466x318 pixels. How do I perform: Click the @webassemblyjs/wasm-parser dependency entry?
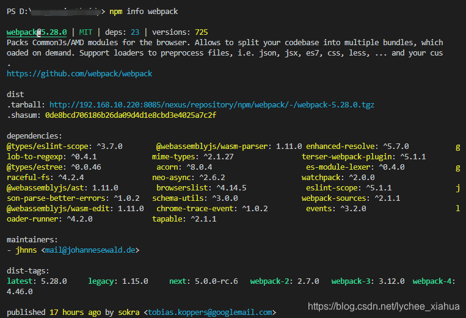tap(229, 146)
